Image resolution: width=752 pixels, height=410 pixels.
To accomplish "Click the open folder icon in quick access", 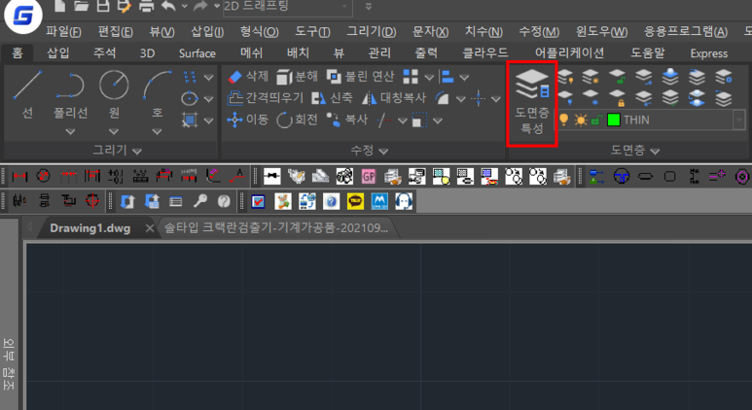I will pos(82,6).
